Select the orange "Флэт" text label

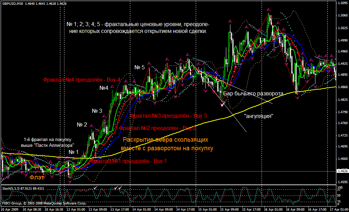36,177
